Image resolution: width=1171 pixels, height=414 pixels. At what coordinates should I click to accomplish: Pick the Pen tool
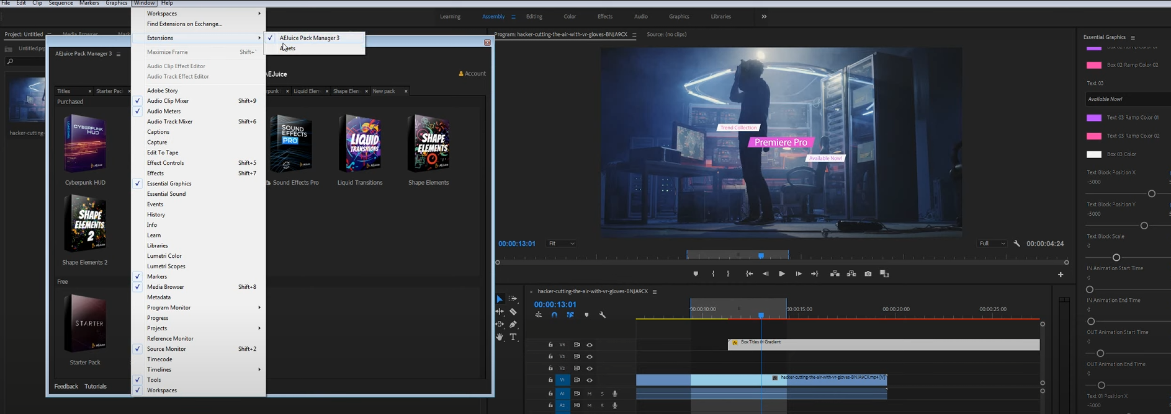pyautogui.click(x=513, y=324)
